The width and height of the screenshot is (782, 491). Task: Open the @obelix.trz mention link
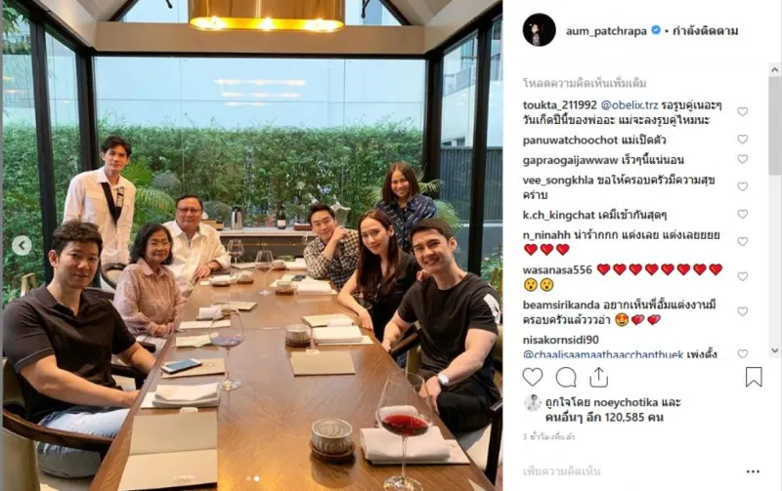click(630, 105)
